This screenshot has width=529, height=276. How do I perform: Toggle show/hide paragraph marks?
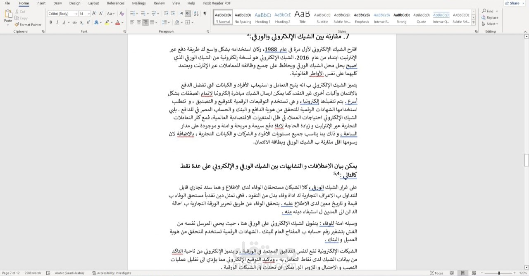pos(205,14)
